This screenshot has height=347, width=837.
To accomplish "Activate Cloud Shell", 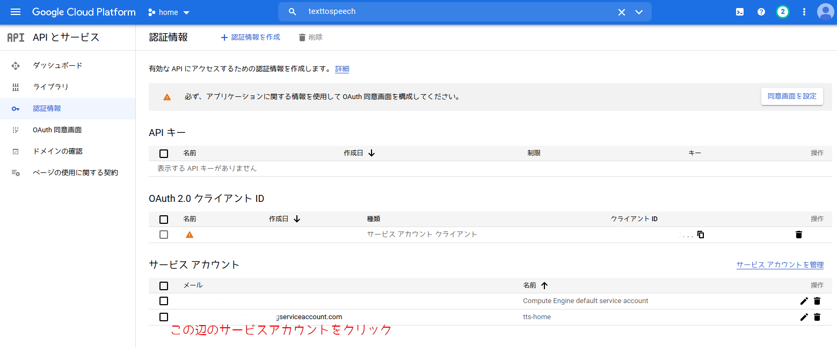I will click(x=739, y=11).
